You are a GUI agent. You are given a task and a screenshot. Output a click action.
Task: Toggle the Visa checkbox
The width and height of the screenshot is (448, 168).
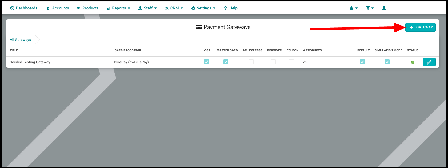tap(206, 62)
